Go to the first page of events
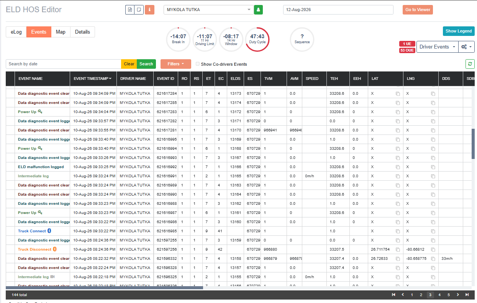The height and width of the screenshot is (303, 477). pos(393,295)
